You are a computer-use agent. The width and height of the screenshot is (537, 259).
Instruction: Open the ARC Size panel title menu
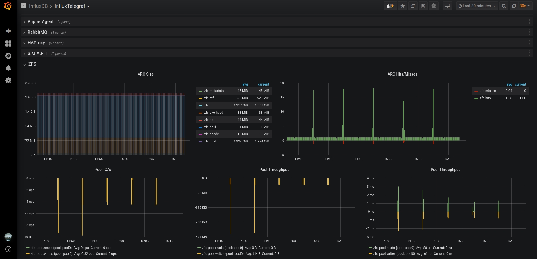click(x=146, y=74)
